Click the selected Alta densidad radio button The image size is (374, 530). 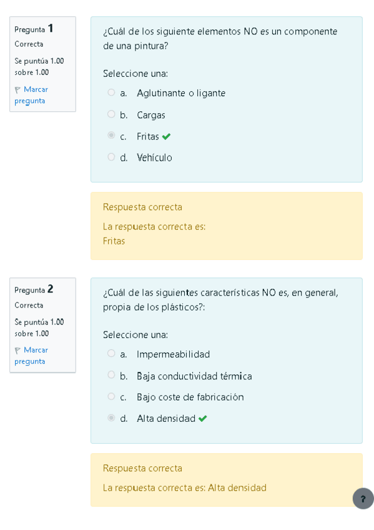click(111, 417)
